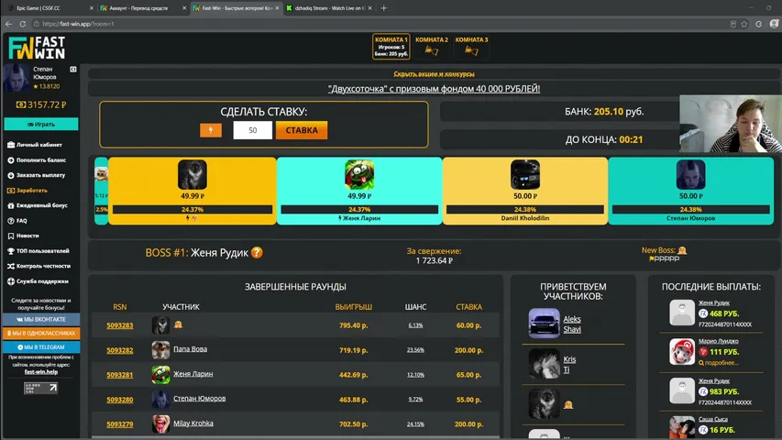The image size is (782, 440).
Task: Close the Epic Game CSGF.CC tab
Action: pos(92,8)
